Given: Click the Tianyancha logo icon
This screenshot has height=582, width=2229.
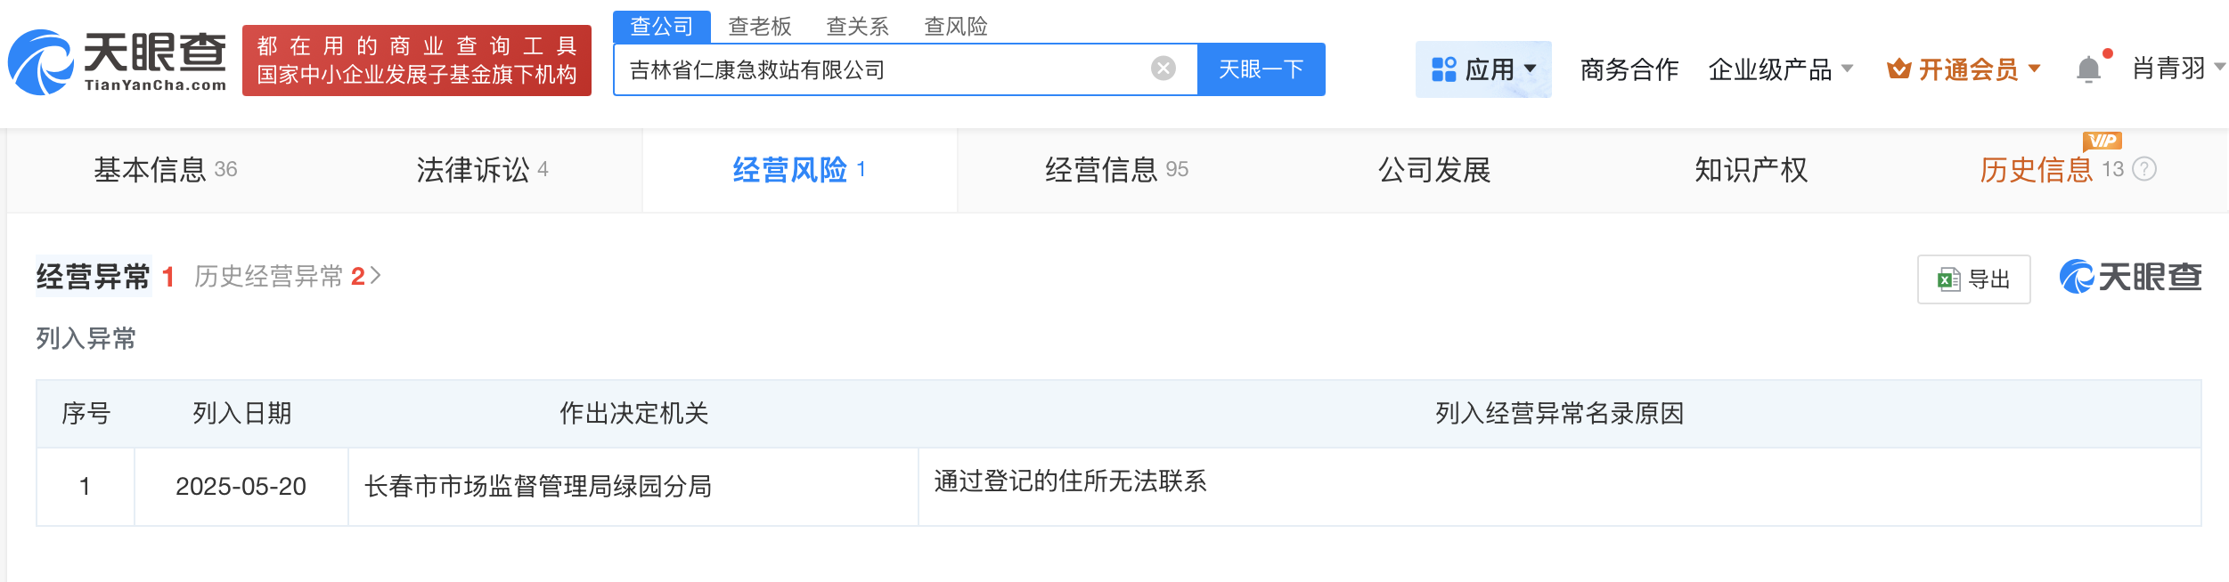Looking at the screenshot, I should pos(40,62).
